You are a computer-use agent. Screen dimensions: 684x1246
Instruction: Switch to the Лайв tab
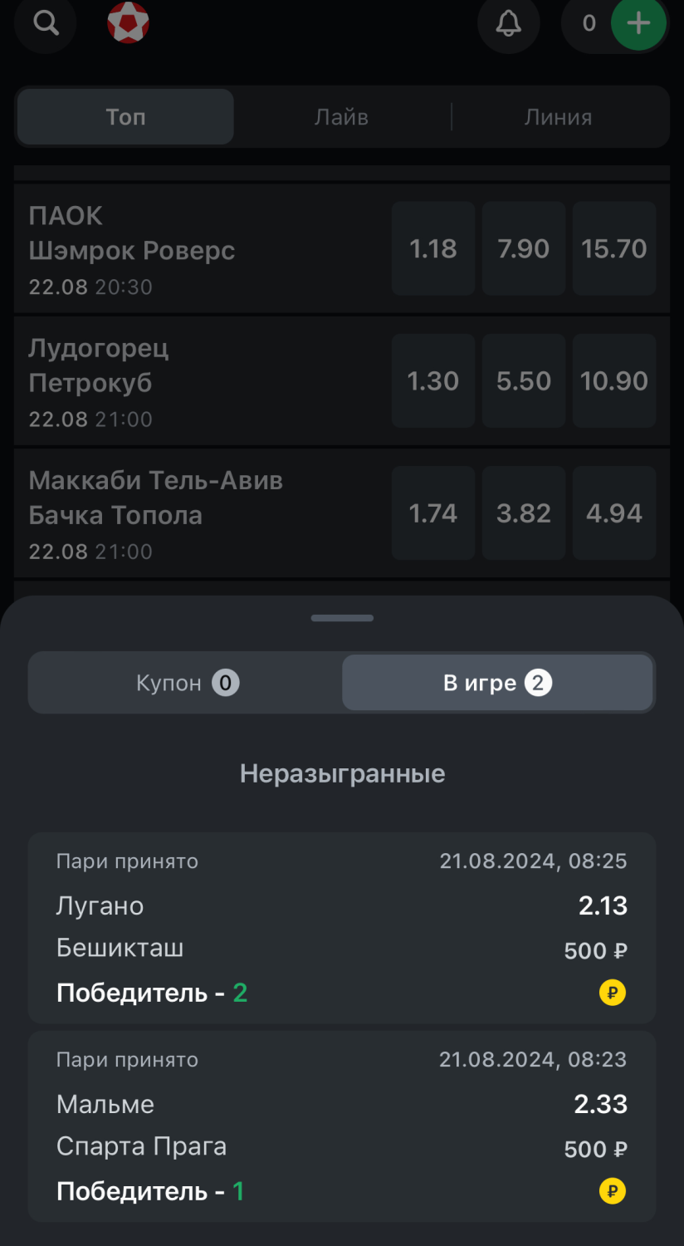coord(341,117)
